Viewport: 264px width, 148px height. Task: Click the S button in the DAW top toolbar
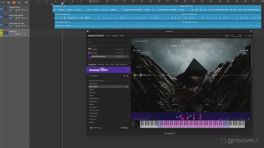19,2
